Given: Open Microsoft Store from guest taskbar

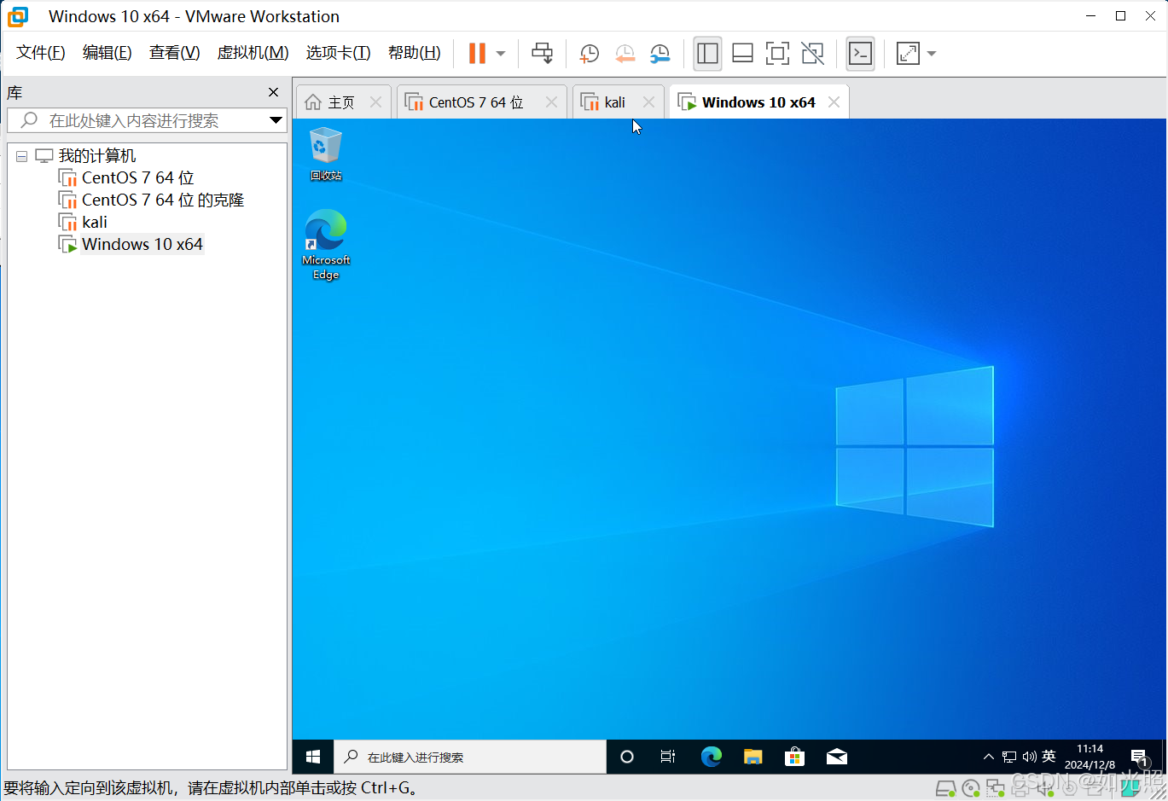Looking at the screenshot, I should [794, 757].
